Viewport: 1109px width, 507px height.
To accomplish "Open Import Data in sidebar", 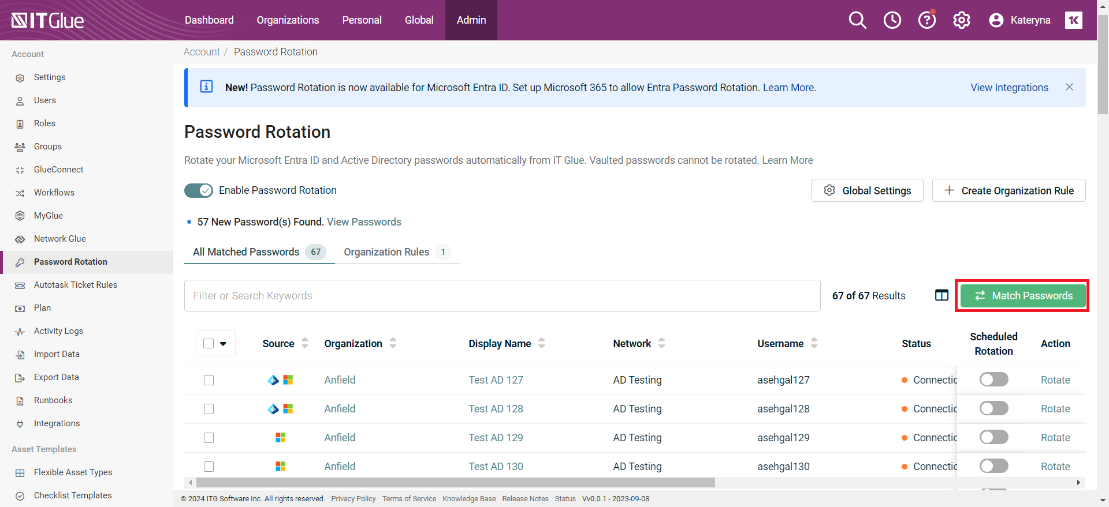I will [x=57, y=354].
